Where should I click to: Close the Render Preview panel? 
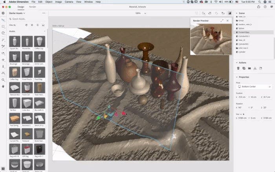pyautogui.click(x=227, y=20)
